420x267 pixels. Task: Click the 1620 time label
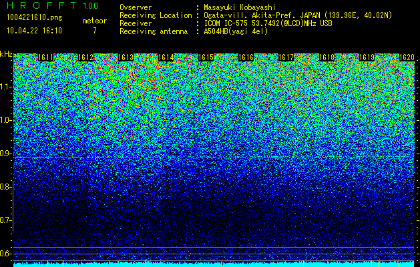[407, 57]
